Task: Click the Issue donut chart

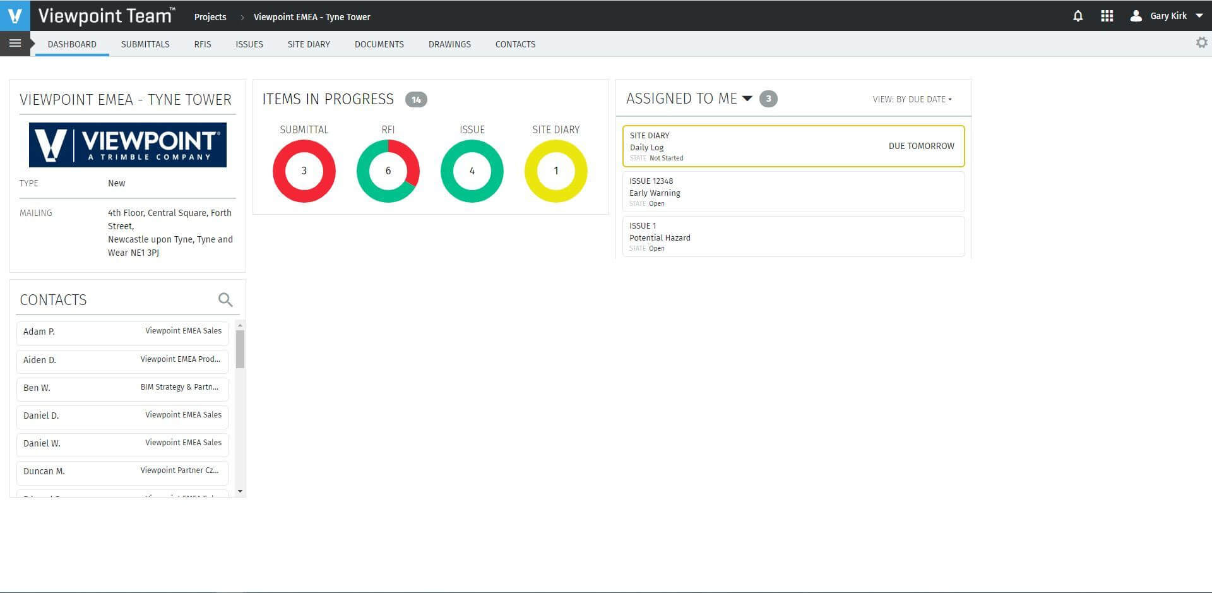Action: click(x=472, y=171)
